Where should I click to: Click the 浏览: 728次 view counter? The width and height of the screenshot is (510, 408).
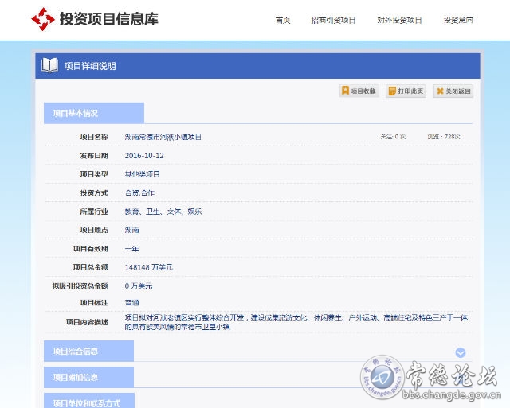point(444,137)
